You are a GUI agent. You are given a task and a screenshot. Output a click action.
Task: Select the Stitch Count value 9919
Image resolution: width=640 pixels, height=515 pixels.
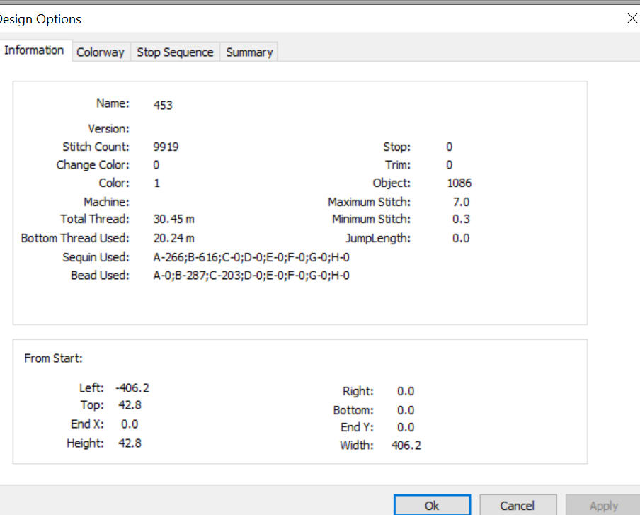point(166,147)
